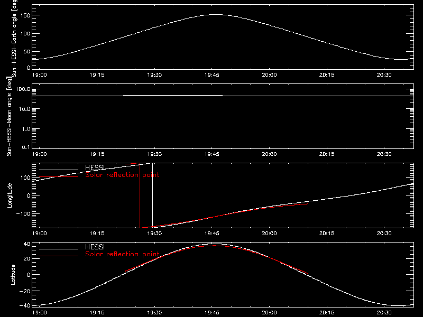Click white HESSI legend line sample in Longitude plot
This screenshot has height=317, width=423.
pyautogui.click(x=59, y=170)
